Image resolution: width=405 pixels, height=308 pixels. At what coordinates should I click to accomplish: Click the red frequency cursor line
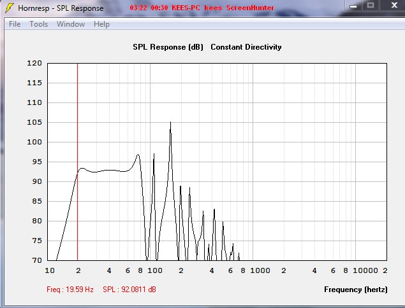click(x=77, y=162)
